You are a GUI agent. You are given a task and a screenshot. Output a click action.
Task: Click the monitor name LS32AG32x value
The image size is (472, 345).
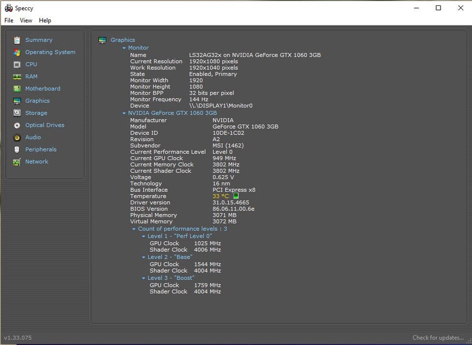point(255,55)
